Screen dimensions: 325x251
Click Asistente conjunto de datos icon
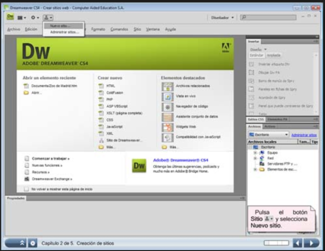[167, 117]
